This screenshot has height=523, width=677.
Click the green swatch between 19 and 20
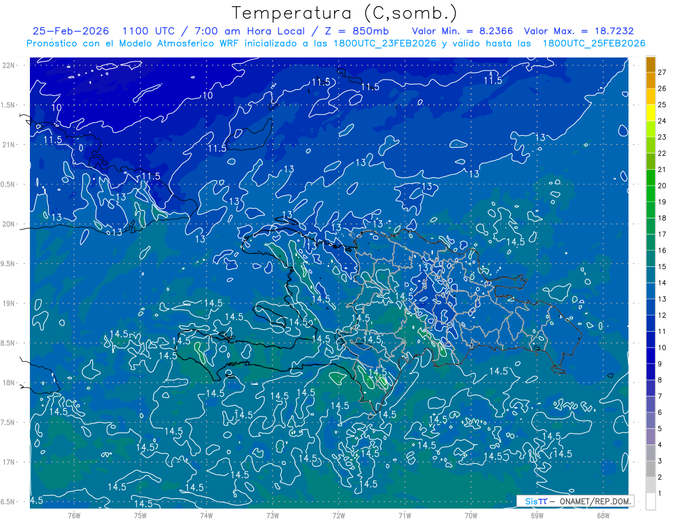coord(650,194)
